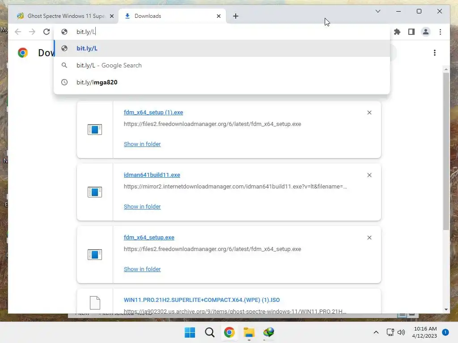Click the internetdownloadmanager mirror URL text
Viewport: 458px width, 343px height.
pos(235,186)
